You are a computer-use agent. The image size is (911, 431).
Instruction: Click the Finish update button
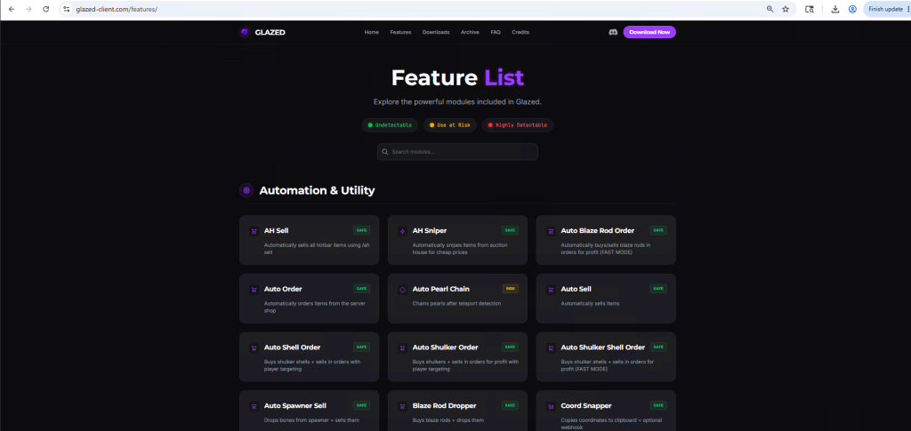887,9
